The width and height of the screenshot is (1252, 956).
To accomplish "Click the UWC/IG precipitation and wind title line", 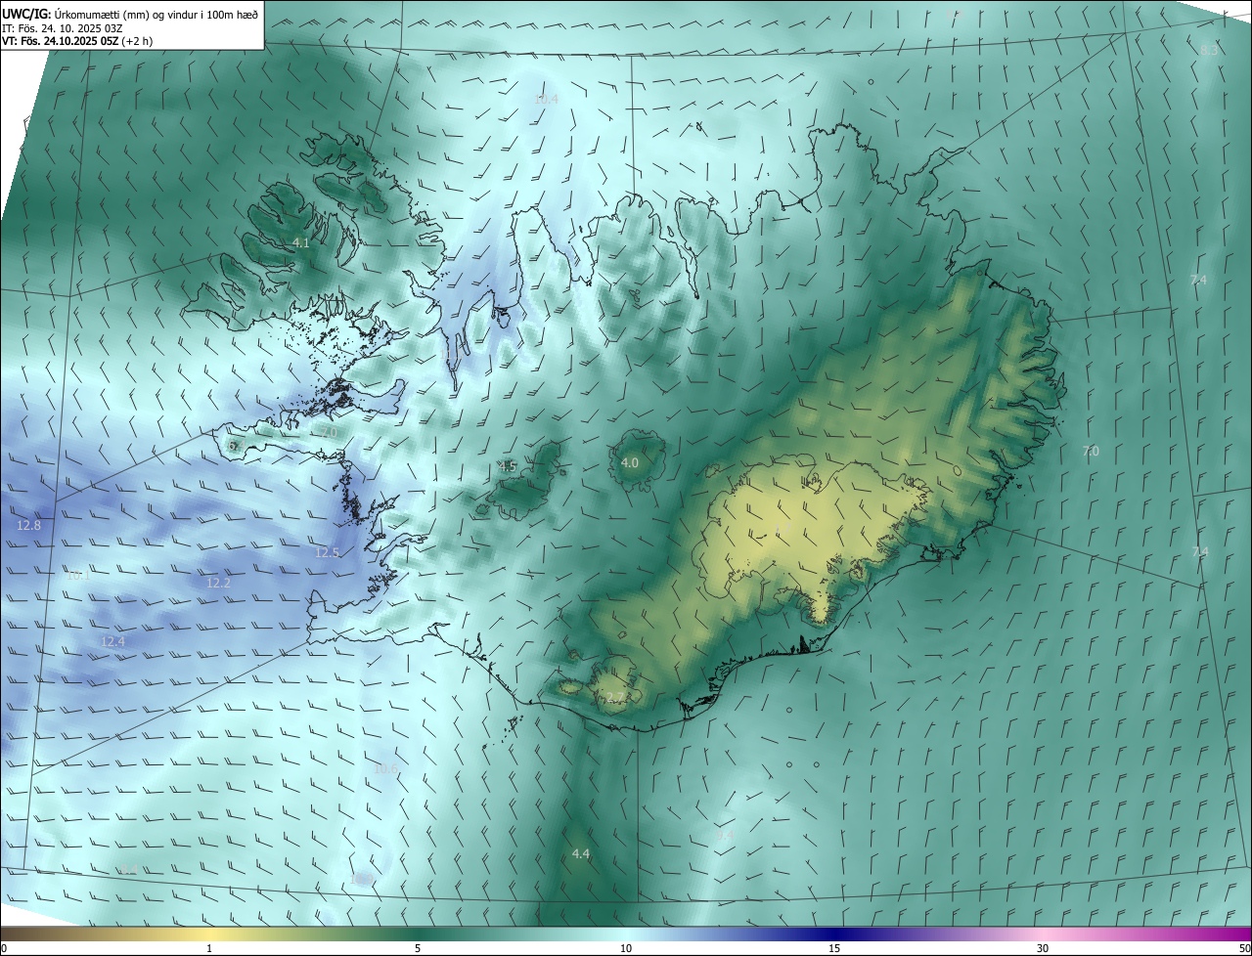I will tap(130, 15).
